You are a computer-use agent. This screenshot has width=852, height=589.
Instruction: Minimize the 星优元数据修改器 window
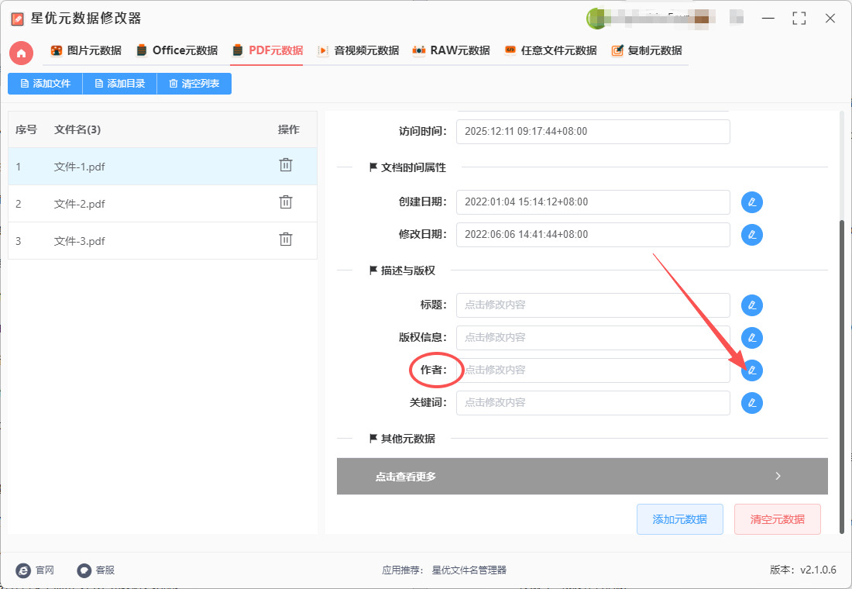click(768, 19)
